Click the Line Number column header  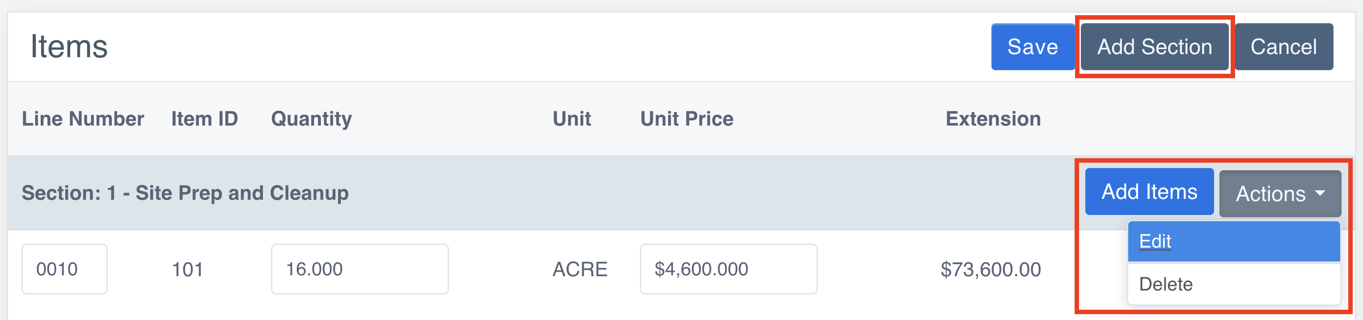point(83,118)
